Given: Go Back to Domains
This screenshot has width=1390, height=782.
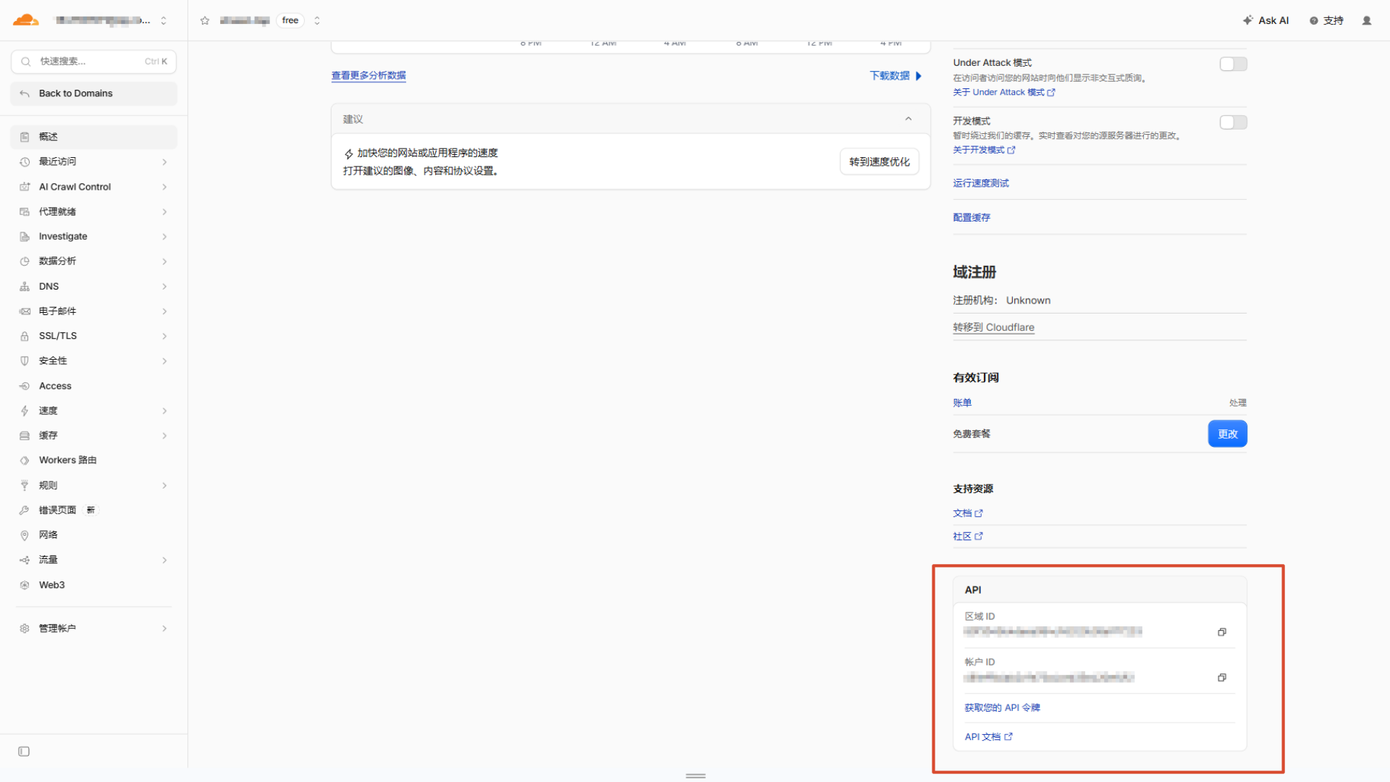Looking at the screenshot, I should pyautogui.click(x=93, y=93).
